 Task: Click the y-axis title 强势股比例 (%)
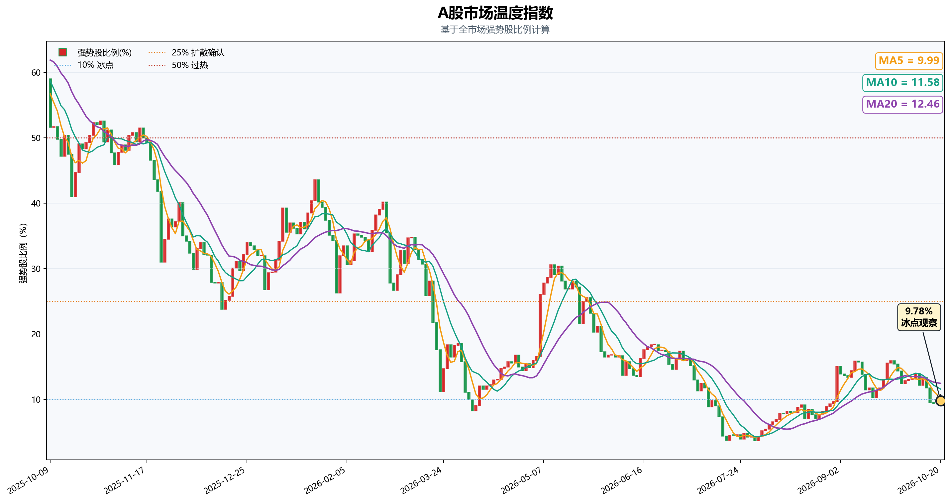[23, 253]
